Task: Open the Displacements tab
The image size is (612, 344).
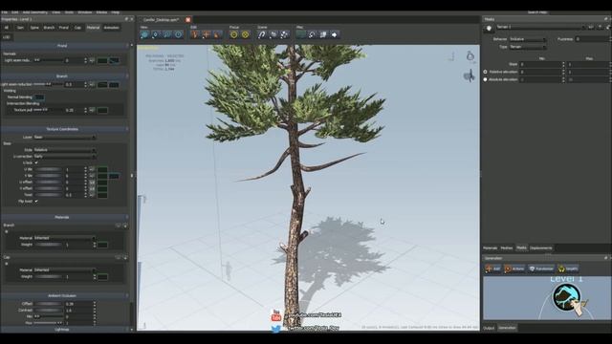Action: pyautogui.click(x=541, y=248)
